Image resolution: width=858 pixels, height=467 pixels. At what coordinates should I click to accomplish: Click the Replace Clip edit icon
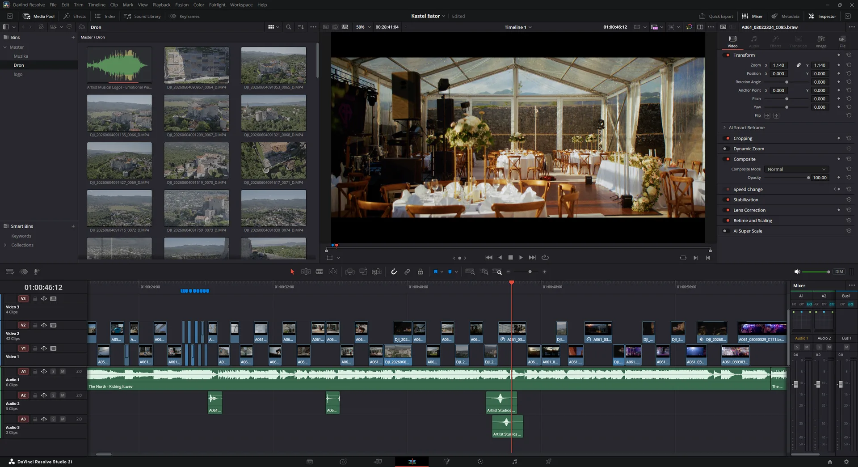[x=377, y=272]
